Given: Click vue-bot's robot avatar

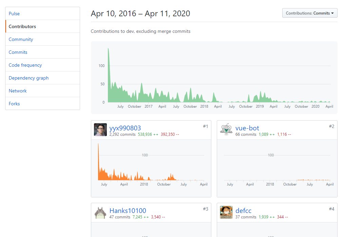Looking at the screenshot, I should (226, 130).
